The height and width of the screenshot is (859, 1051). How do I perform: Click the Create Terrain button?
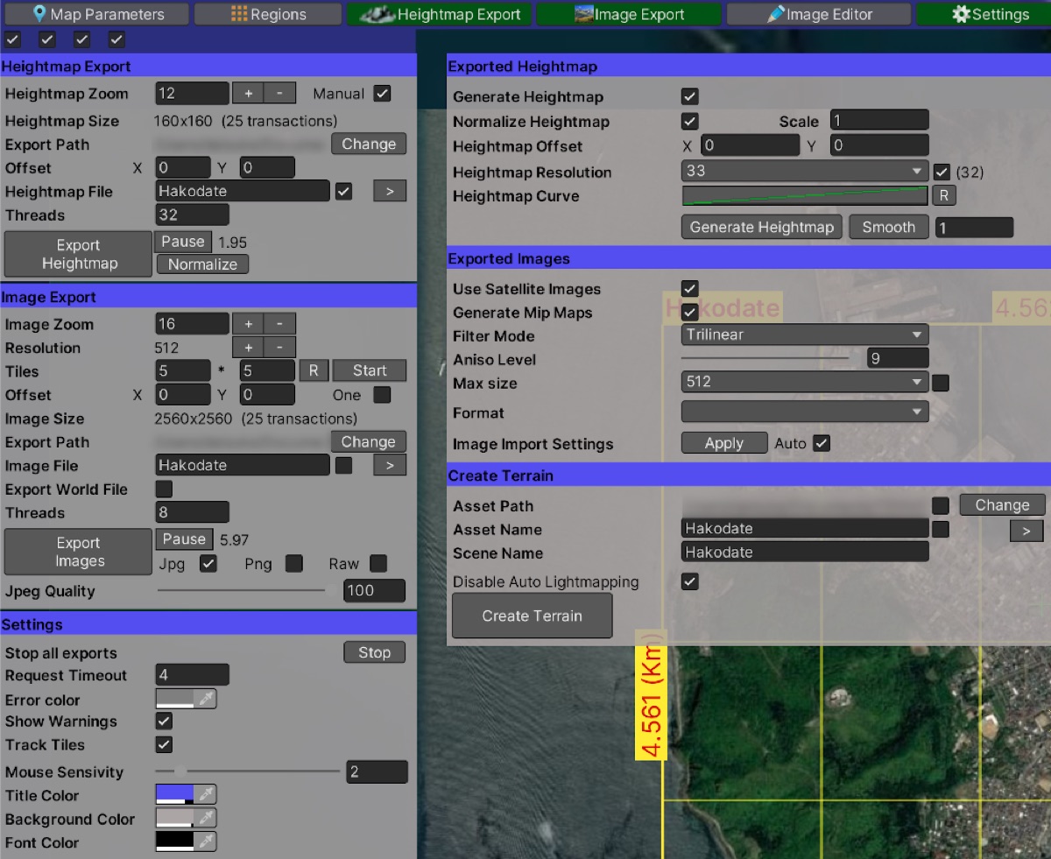[x=532, y=616]
